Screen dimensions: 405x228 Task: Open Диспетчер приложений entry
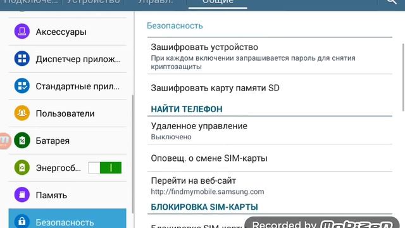pos(68,59)
